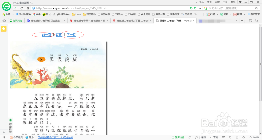The width and height of the screenshot is (262, 140).
Task: Close the 苏教版教材电子版 tab
Action: [64, 21]
